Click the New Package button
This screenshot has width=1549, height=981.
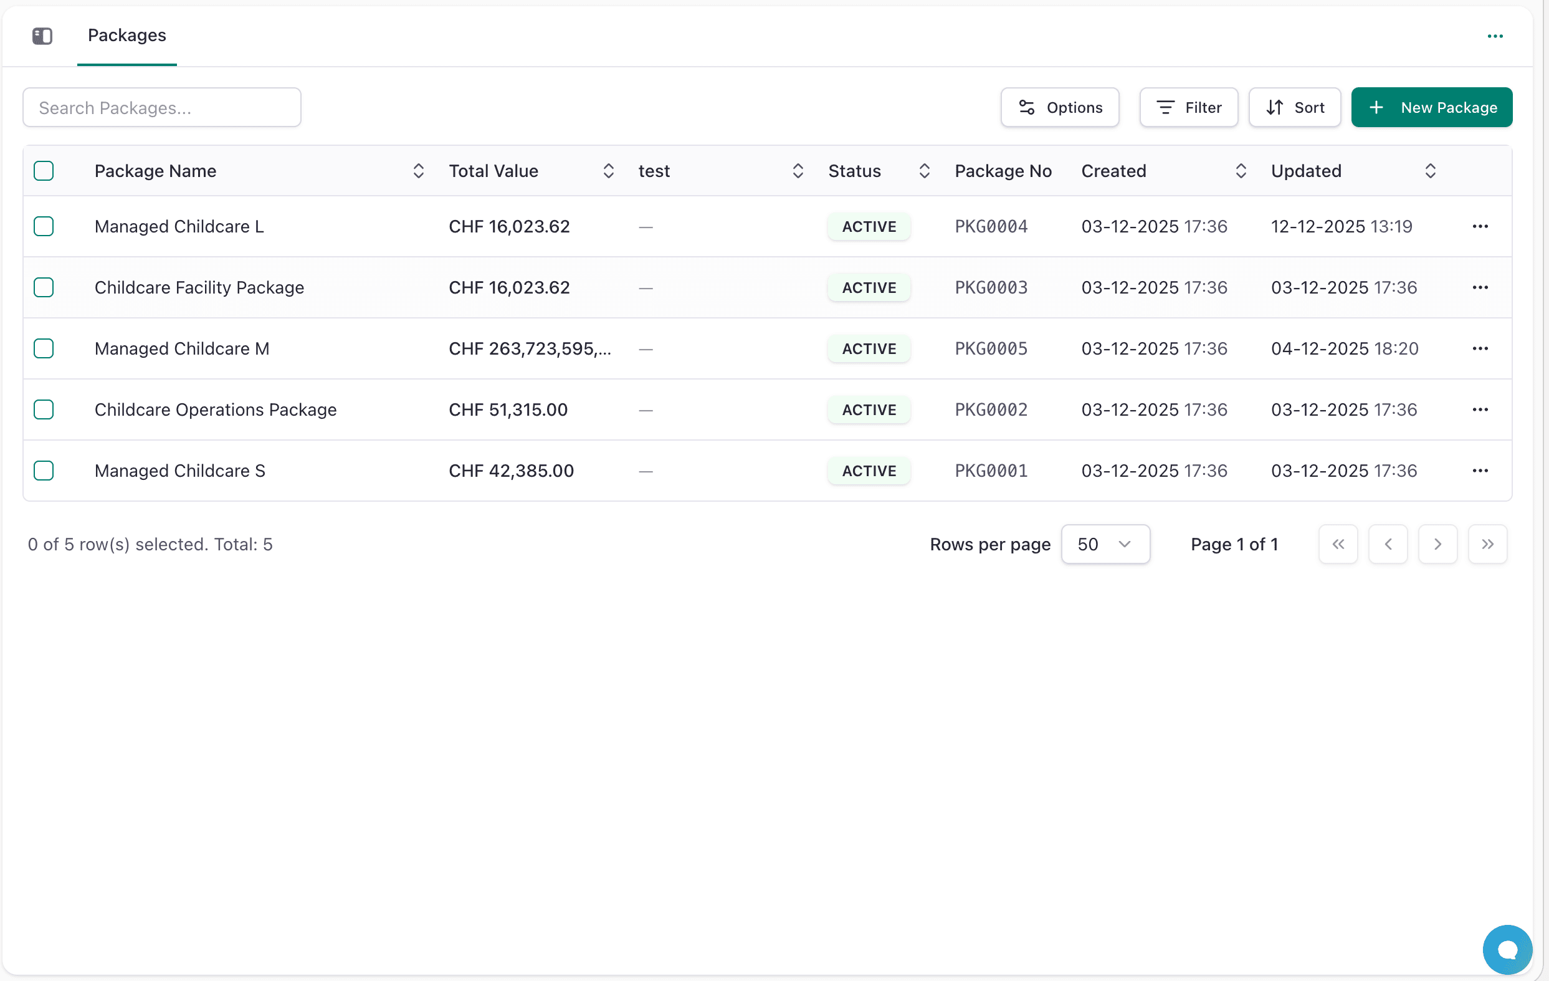point(1431,107)
